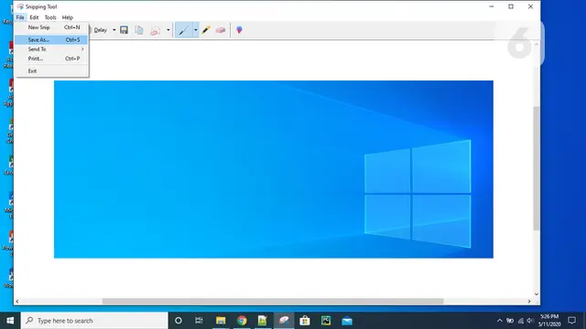This screenshot has height=329, width=586.
Task: Click the Send Snip envelope icon
Action: point(155,30)
